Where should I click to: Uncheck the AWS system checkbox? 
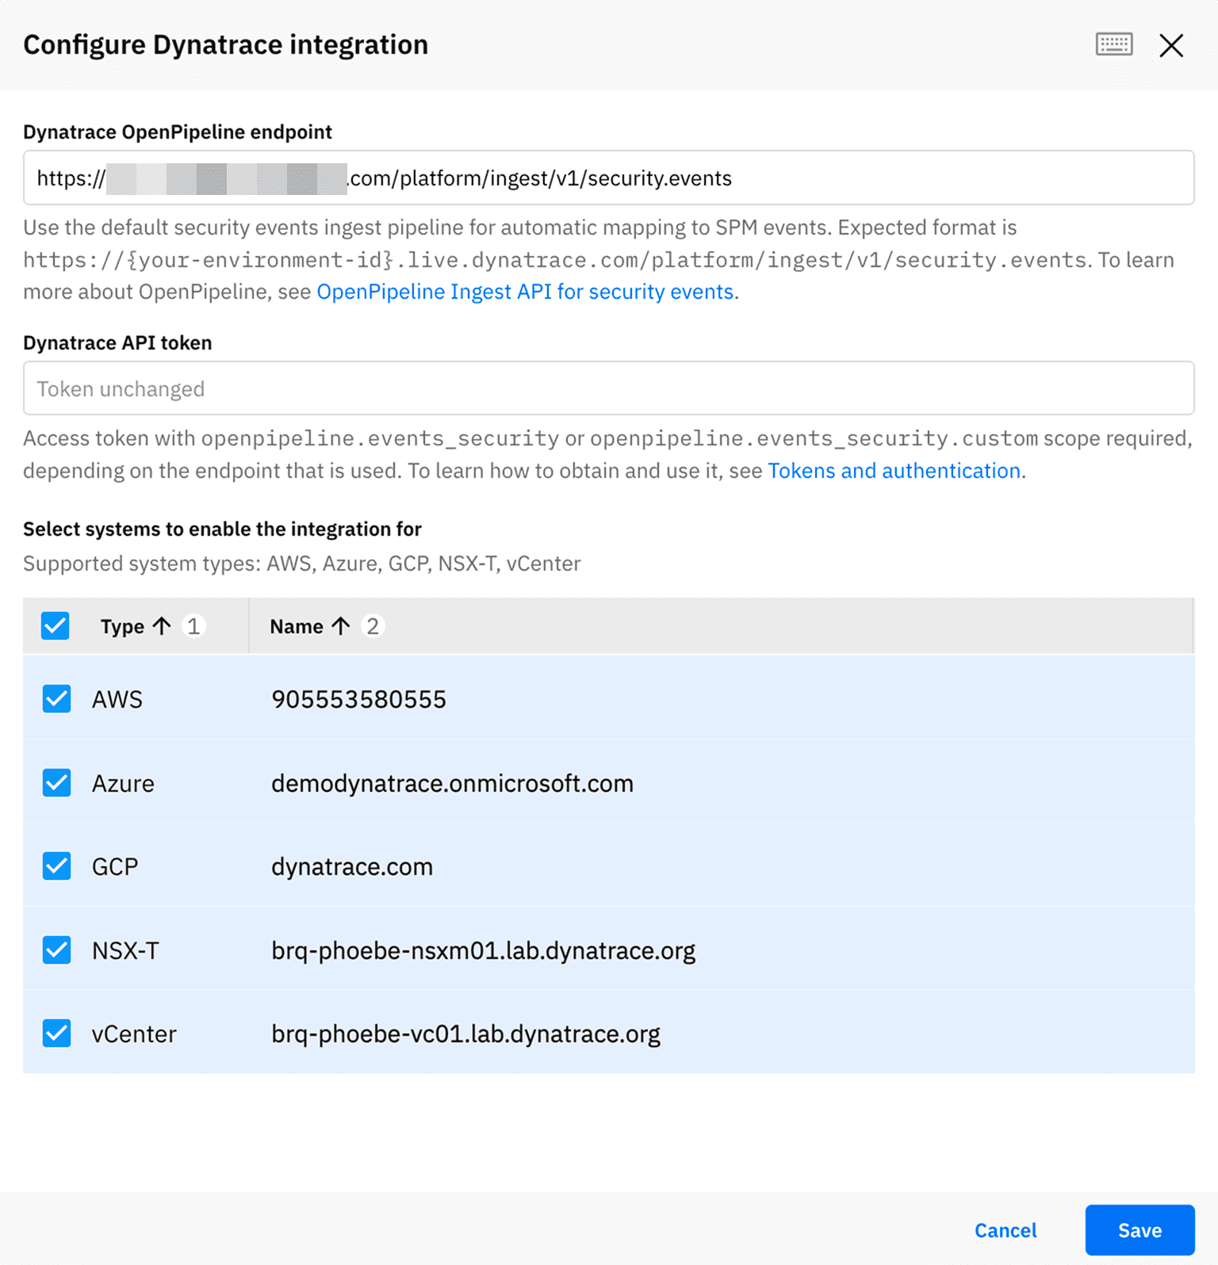[56, 699]
